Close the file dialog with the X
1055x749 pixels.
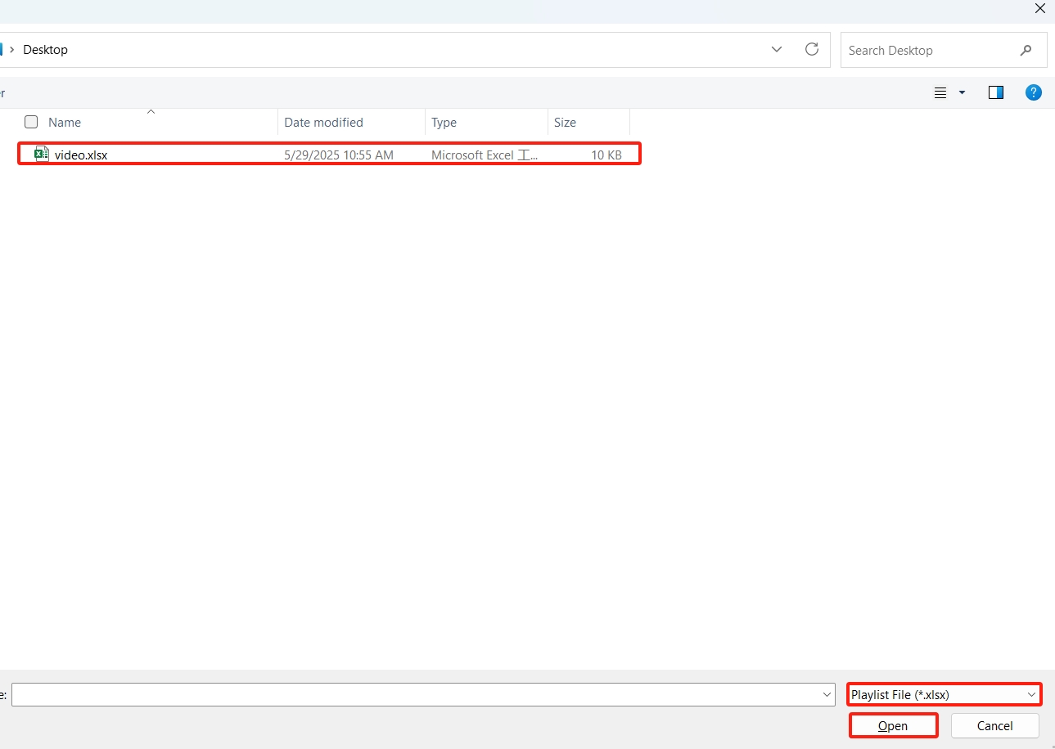coord(1039,9)
